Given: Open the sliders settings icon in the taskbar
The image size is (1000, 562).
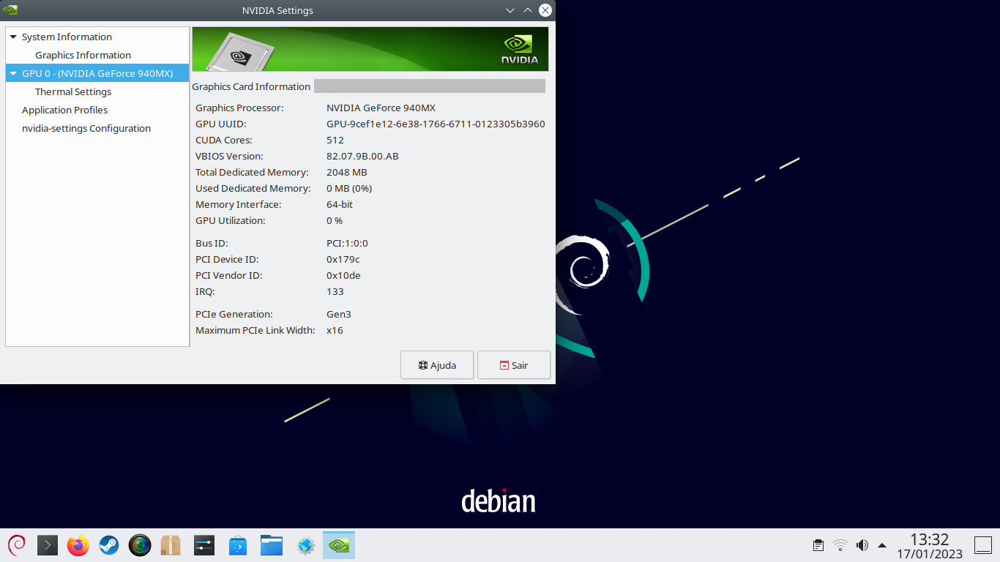Looking at the screenshot, I should point(204,545).
